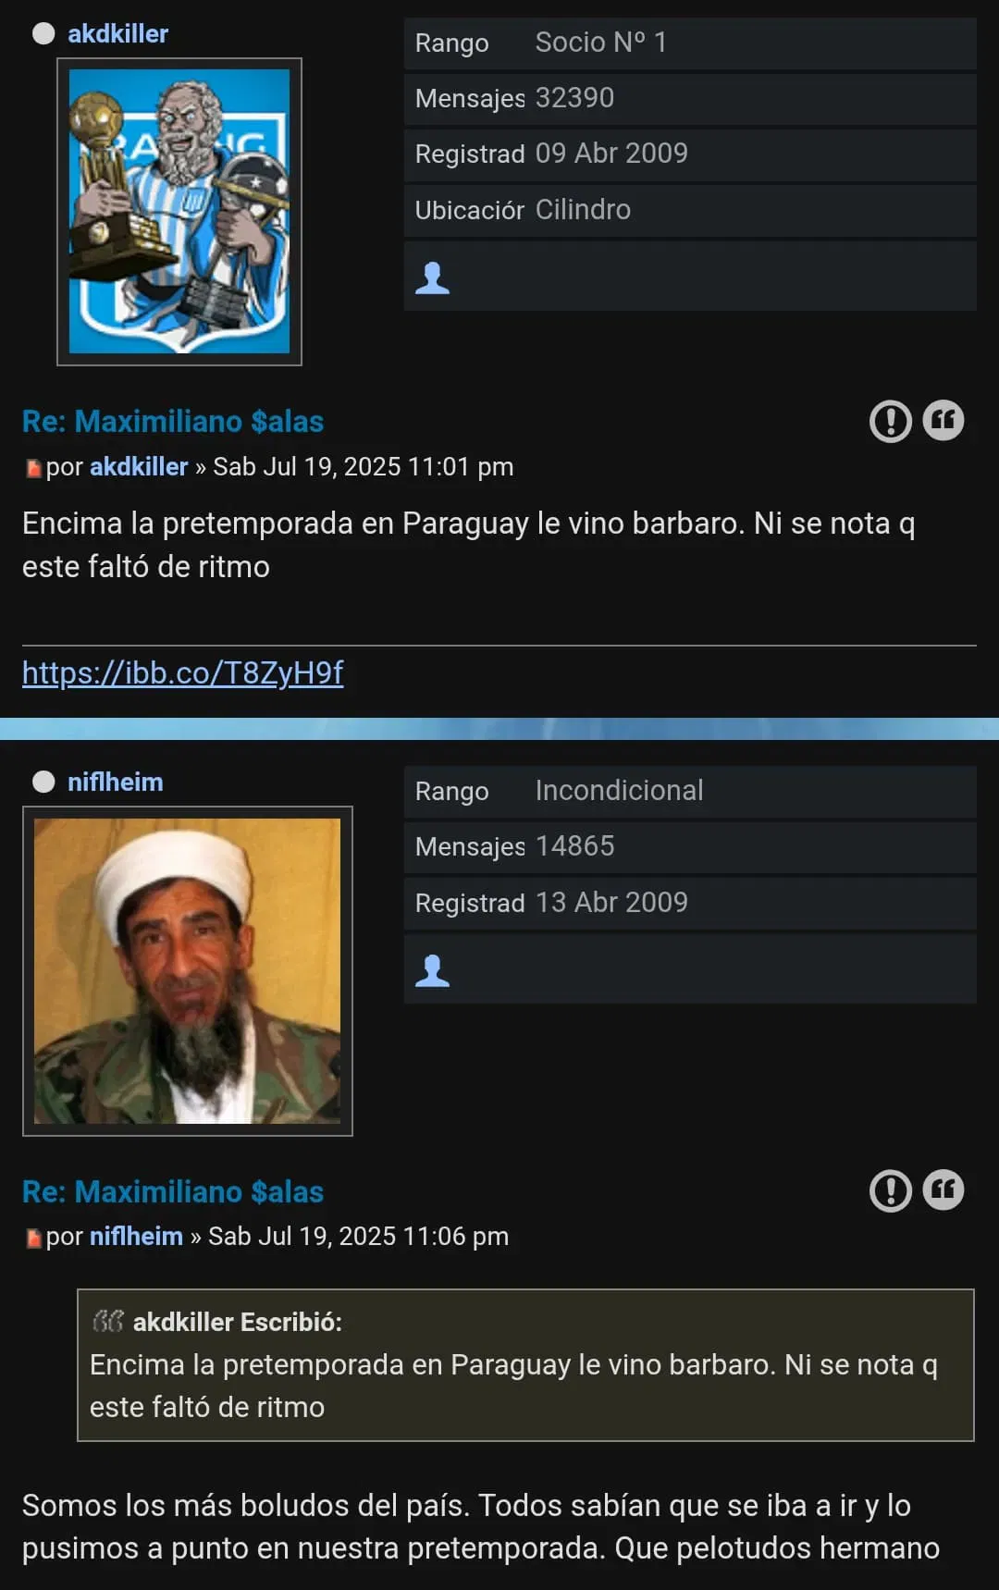The image size is (999, 1590).
Task: Report akdkiller's post with the exclamation icon
Action: coord(891,422)
